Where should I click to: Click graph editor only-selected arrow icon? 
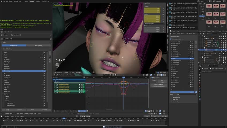[145, 111]
